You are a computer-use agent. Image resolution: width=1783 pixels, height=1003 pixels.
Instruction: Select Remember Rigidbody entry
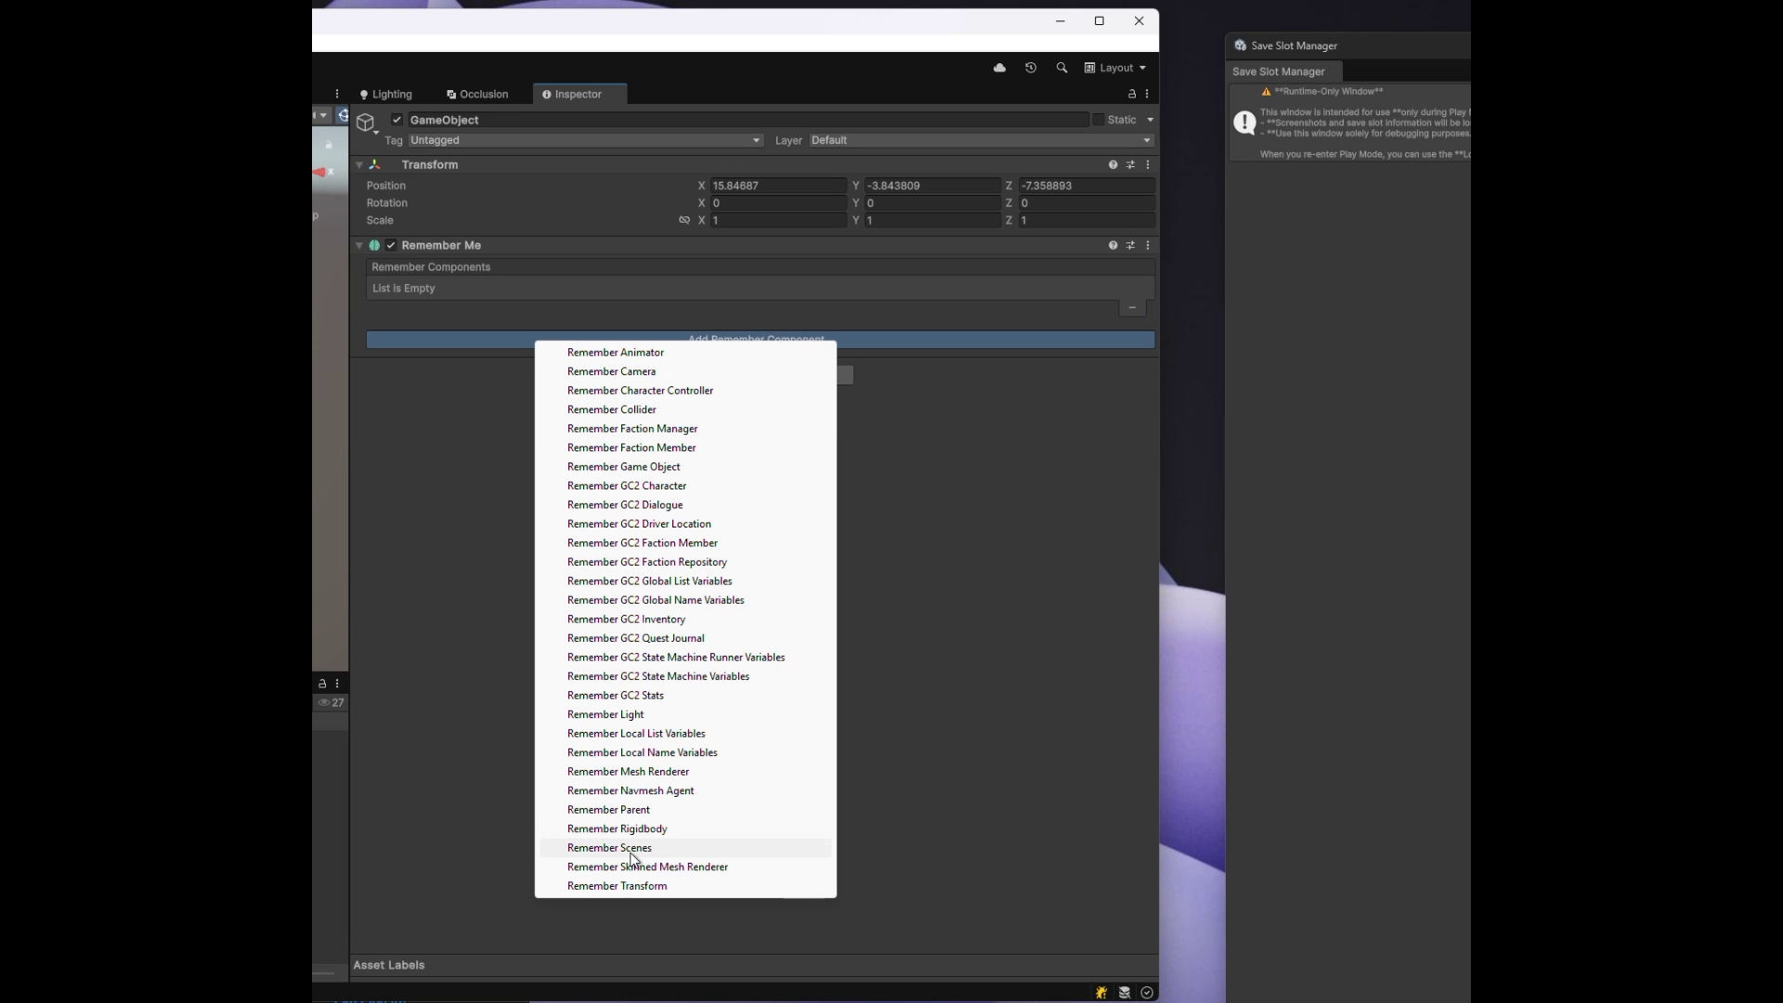[x=685, y=828]
